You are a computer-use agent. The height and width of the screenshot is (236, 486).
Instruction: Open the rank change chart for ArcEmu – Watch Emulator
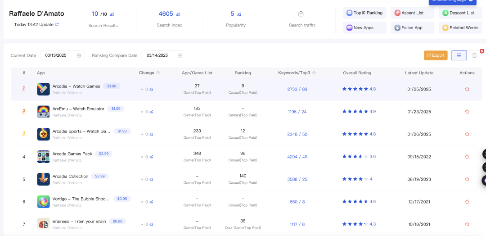coord(151,112)
